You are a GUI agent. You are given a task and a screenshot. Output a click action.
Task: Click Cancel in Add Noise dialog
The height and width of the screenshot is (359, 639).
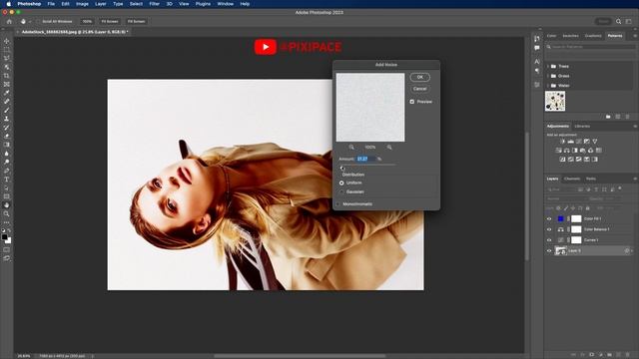[x=419, y=89]
